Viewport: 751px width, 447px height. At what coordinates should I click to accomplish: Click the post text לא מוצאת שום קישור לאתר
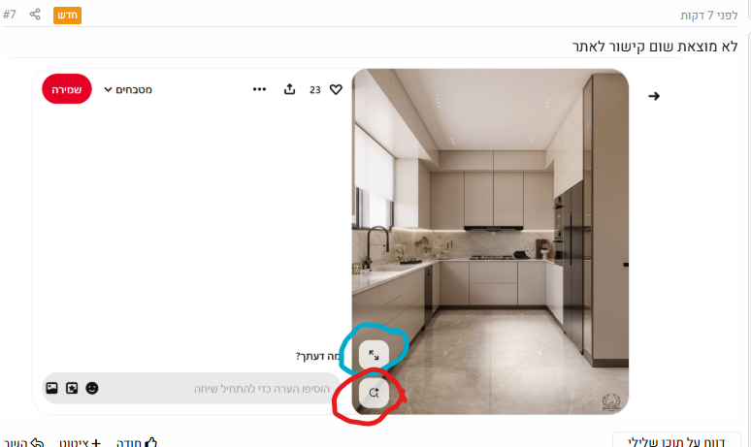pos(655,47)
